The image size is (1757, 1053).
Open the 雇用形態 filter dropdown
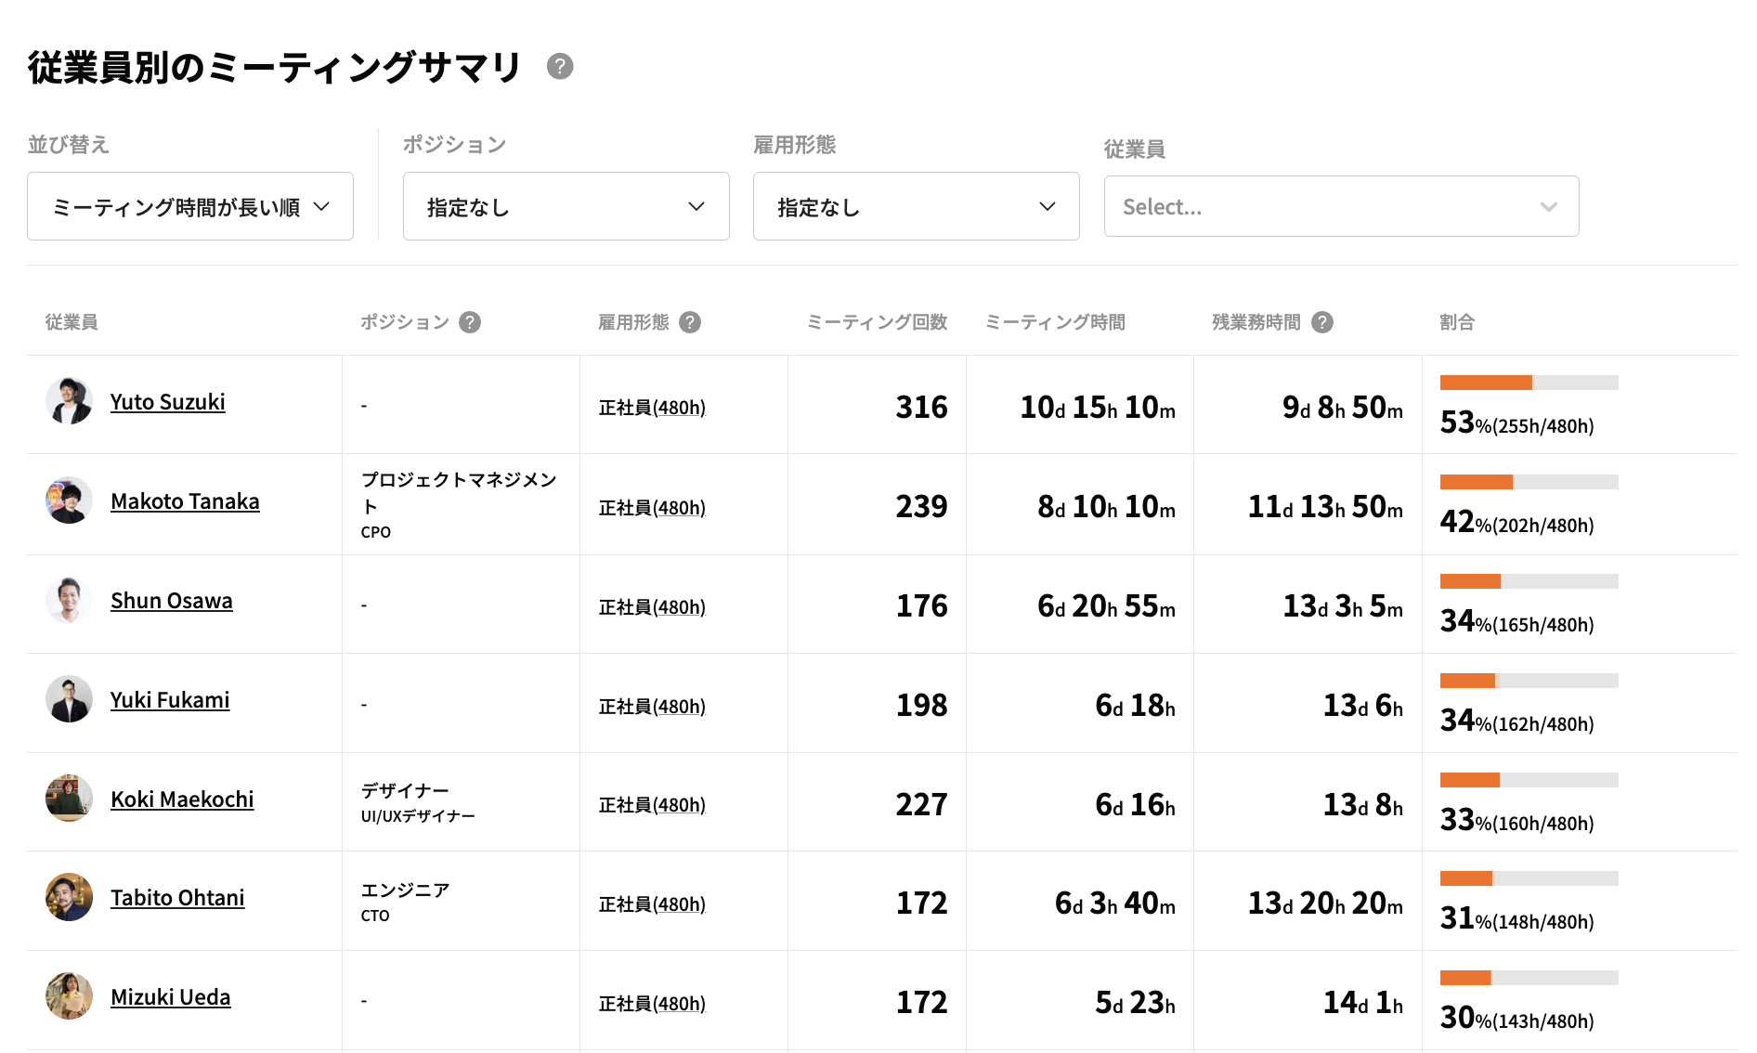[916, 207]
